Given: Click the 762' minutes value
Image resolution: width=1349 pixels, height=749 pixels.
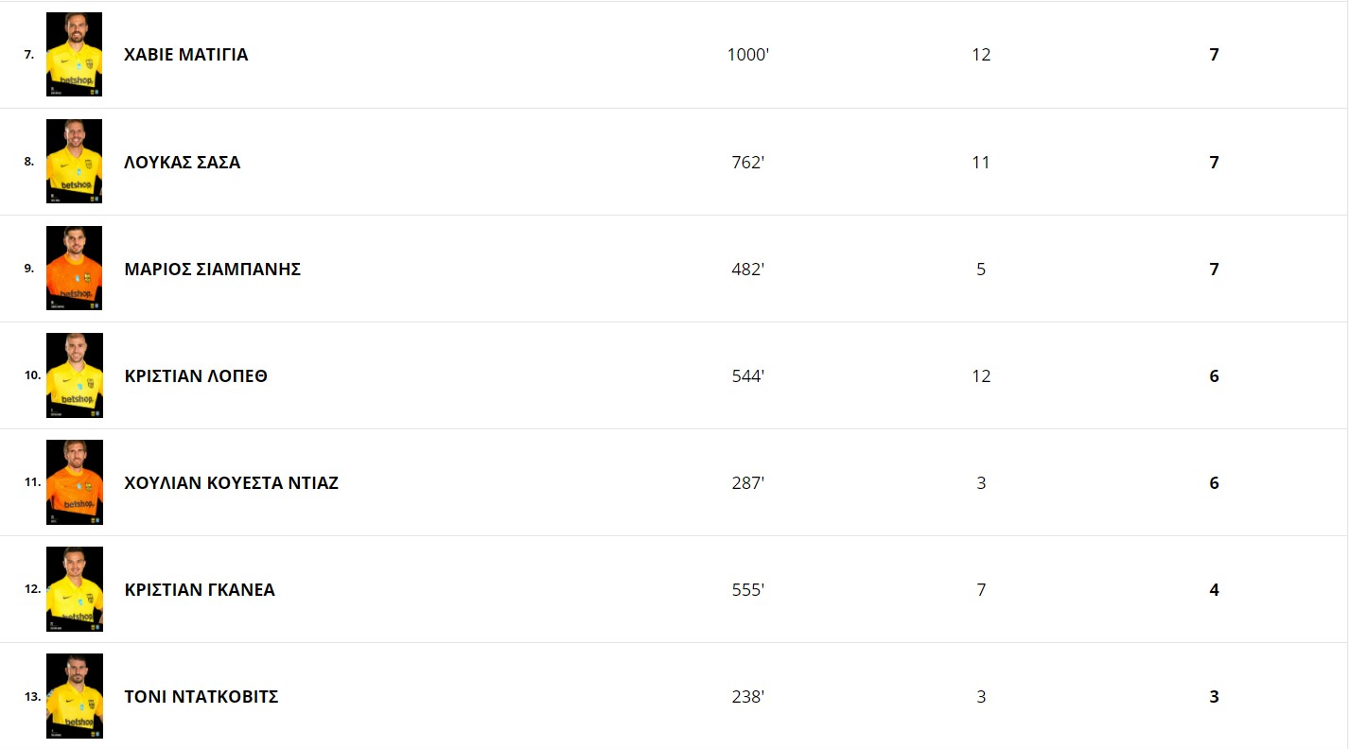Looking at the screenshot, I should click(748, 162).
